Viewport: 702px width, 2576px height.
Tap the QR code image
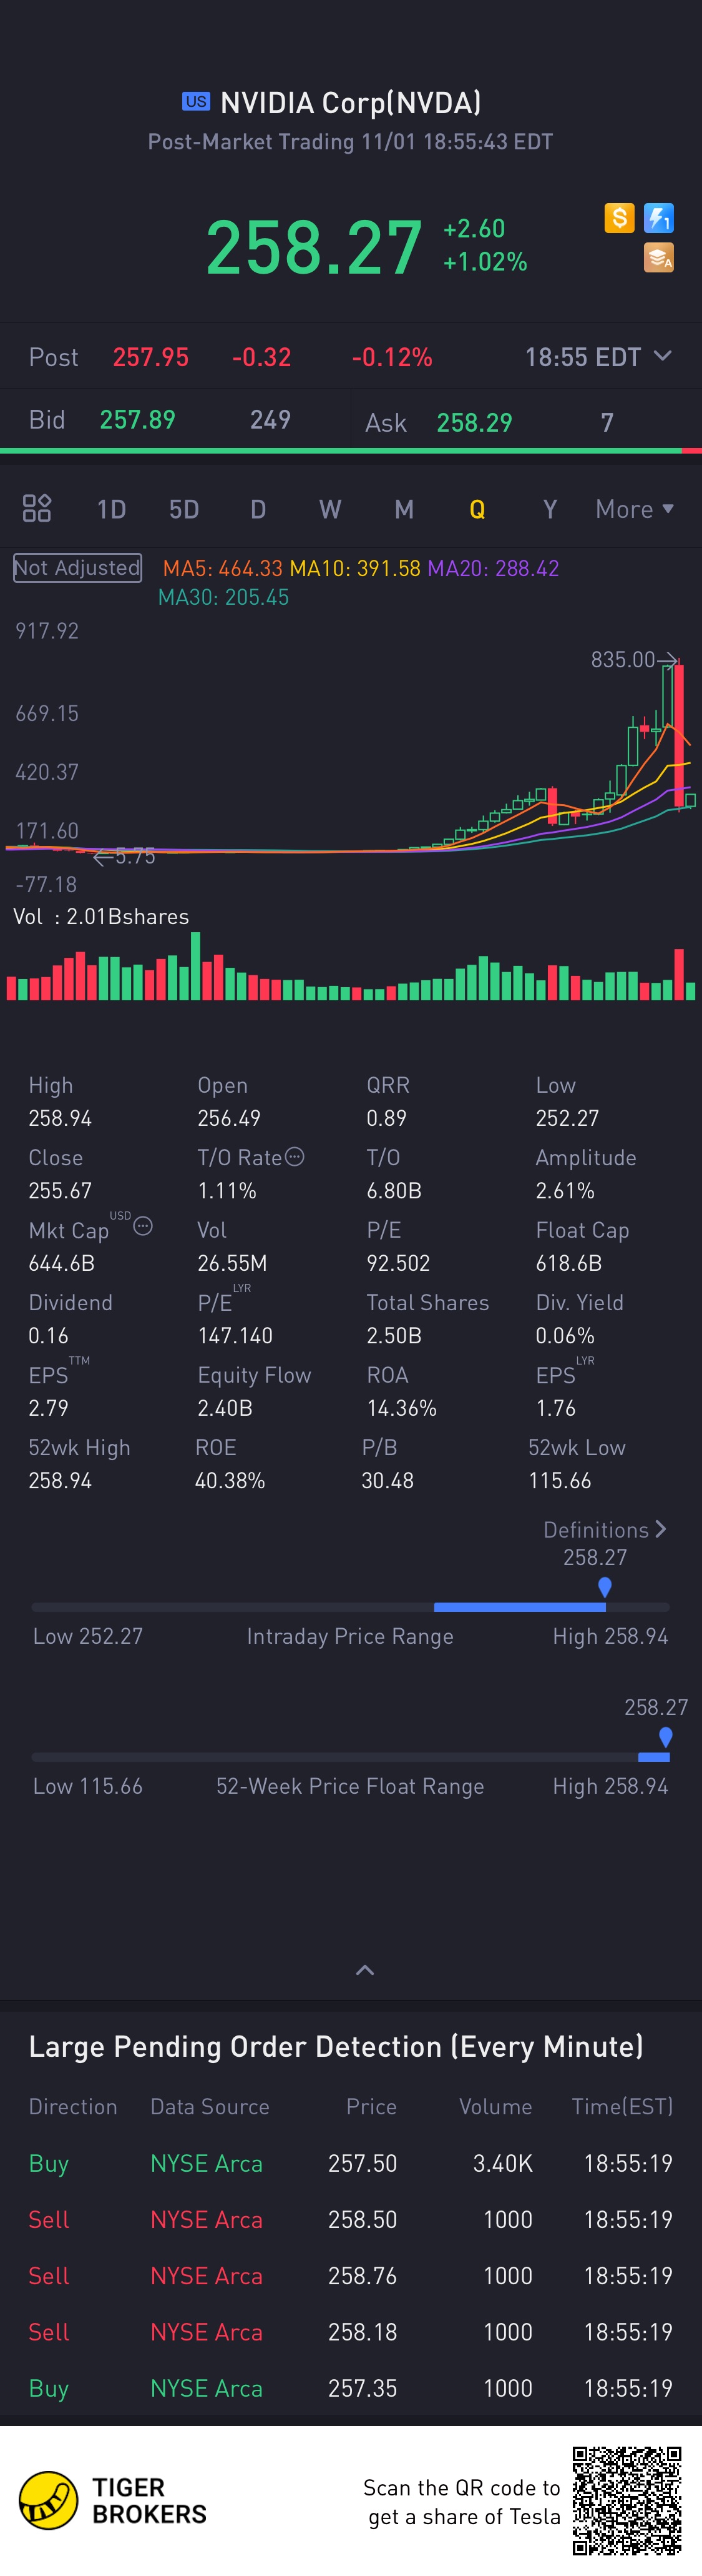pyautogui.click(x=627, y=2501)
